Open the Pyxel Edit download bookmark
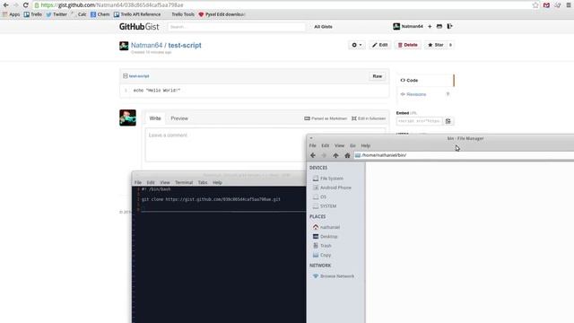Viewport: 574px width, 323px height. (222, 14)
